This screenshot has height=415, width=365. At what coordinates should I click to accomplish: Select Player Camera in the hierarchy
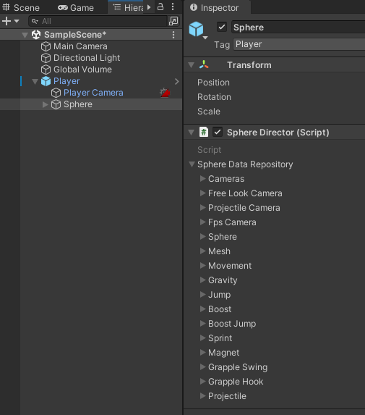[x=93, y=93]
